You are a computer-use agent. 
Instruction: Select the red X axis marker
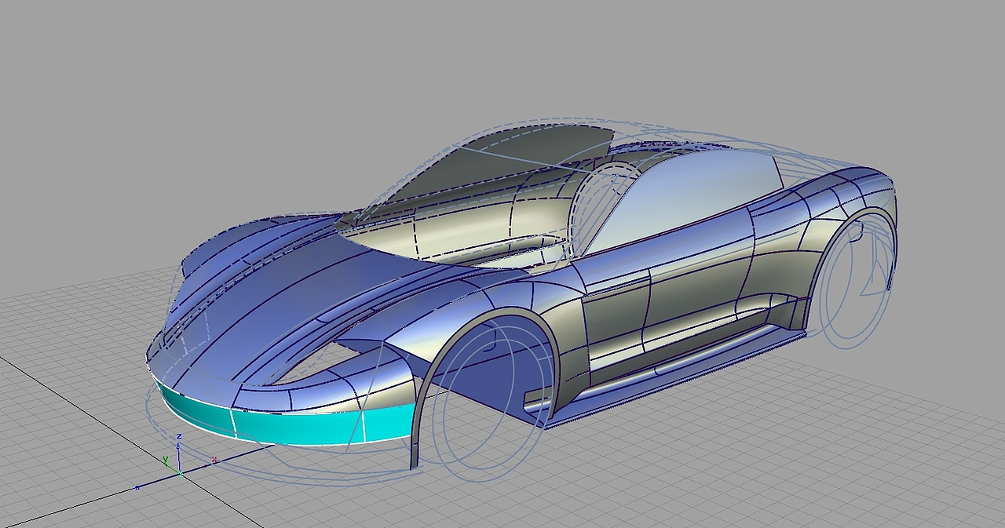214,460
